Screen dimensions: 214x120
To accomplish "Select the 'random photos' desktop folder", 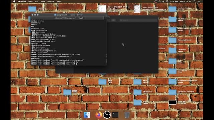I will 173,9.
